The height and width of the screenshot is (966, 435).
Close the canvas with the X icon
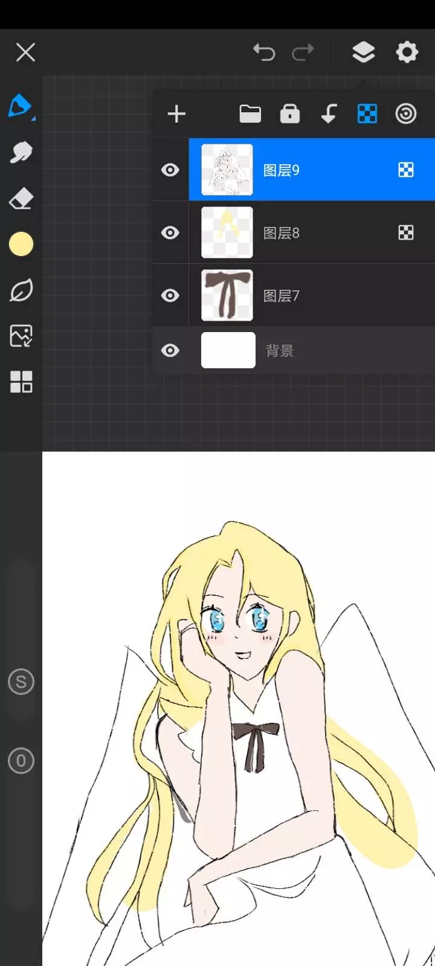(x=25, y=53)
